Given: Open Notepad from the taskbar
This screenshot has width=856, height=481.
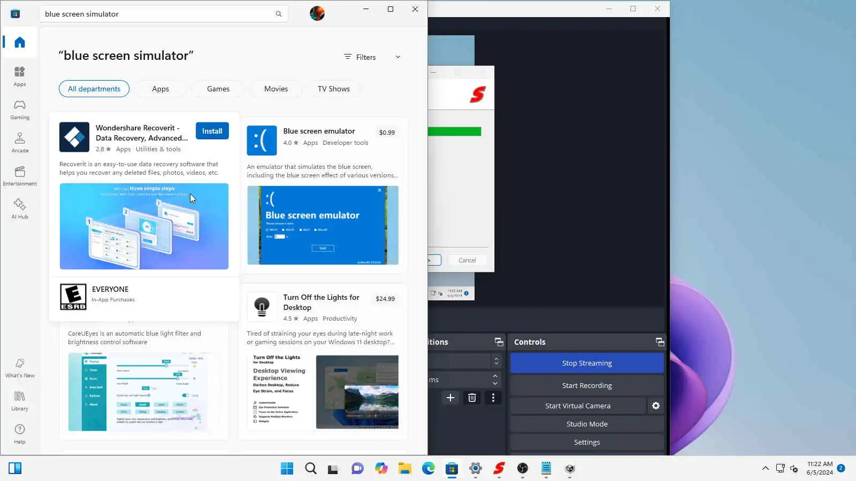Looking at the screenshot, I should pyautogui.click(x=546, y=469).
